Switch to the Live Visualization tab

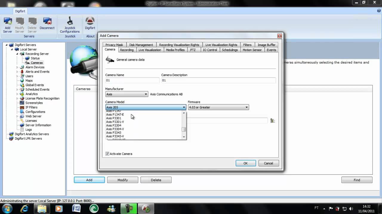[150, 50]
